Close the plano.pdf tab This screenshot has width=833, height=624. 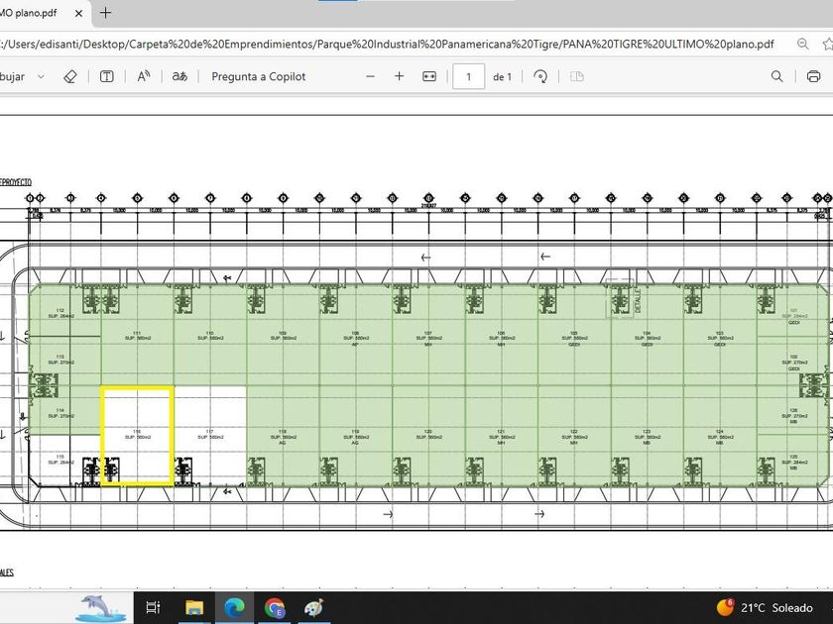coord(79,13)
